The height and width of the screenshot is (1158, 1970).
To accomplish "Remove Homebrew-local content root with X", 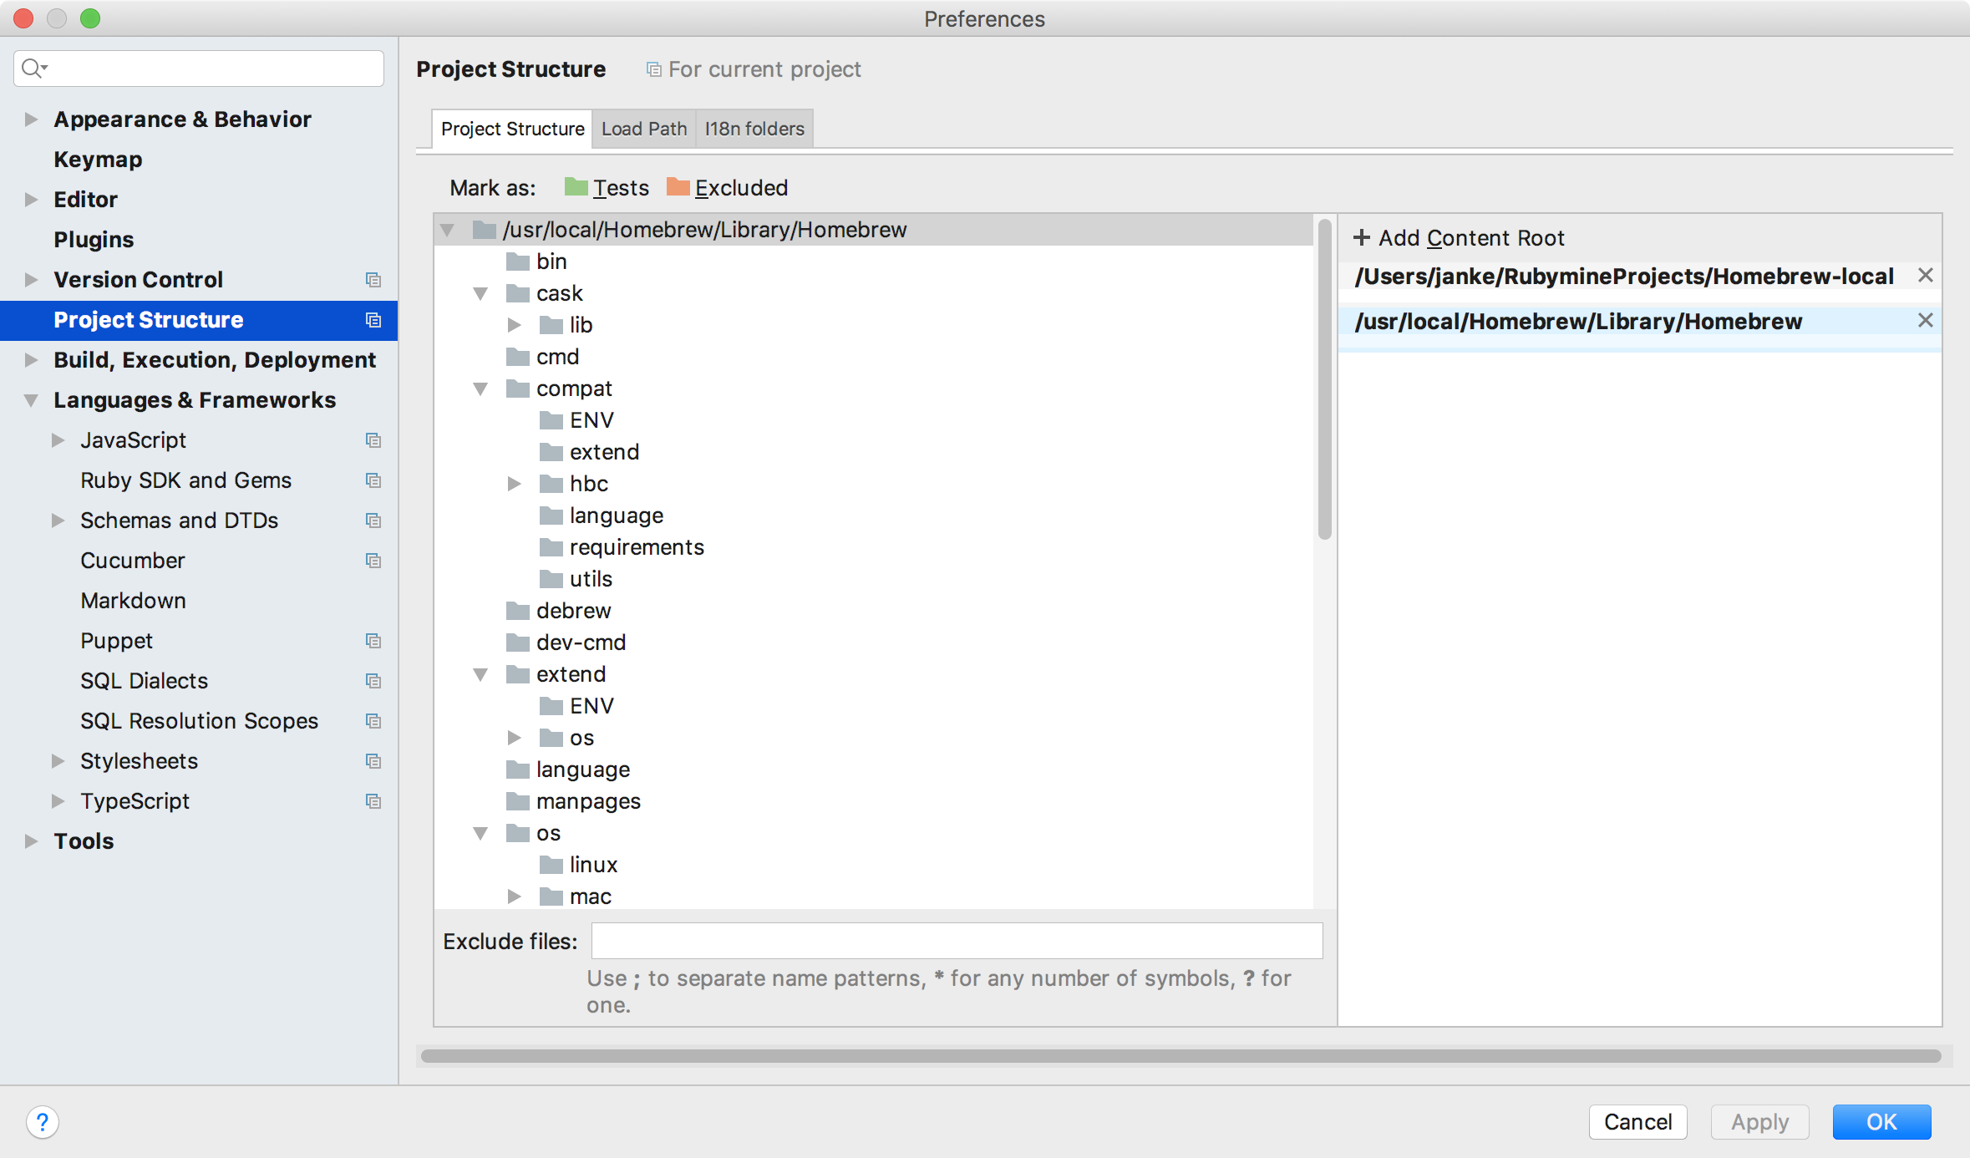I will (x=1926, y=276).
